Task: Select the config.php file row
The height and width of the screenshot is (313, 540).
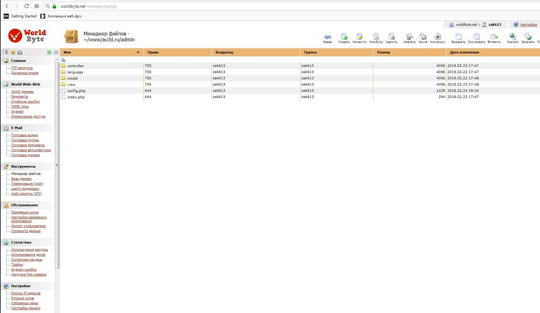Action: [x=76, y=91]
